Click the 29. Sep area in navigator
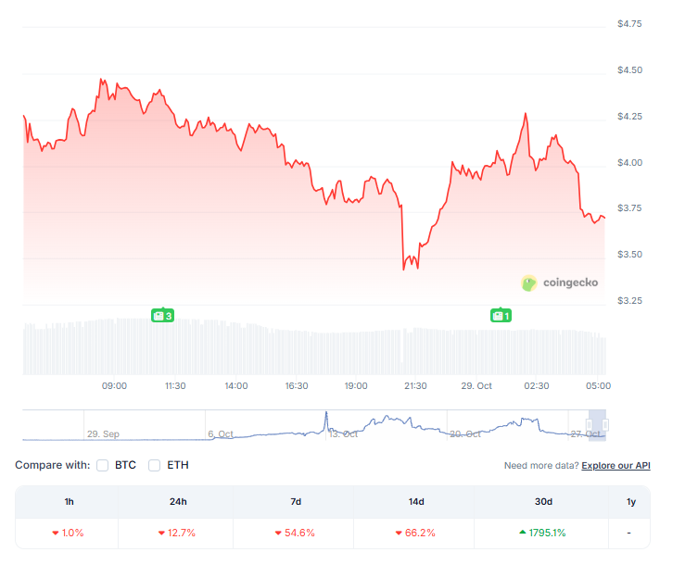The width and height of the screenshot is (698, 565). pyautogui.click(x=103, y=433)
